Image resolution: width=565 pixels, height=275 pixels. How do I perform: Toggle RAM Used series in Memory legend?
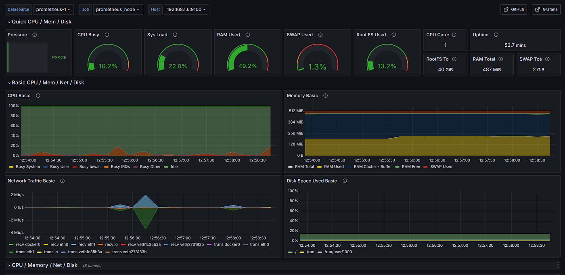333,167
